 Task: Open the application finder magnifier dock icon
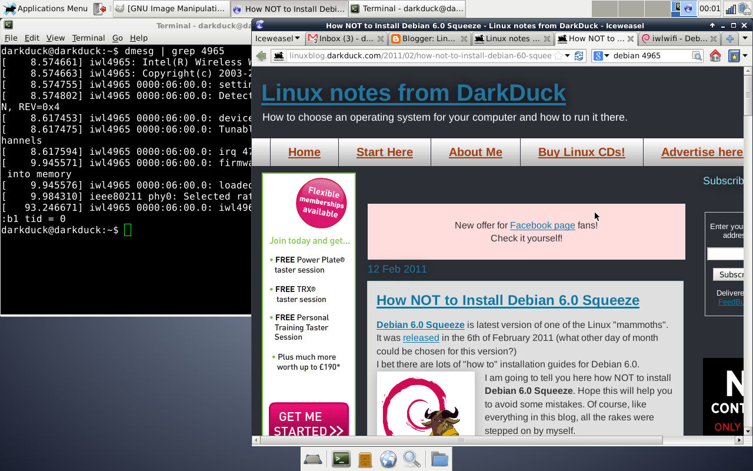pos(412,459)
